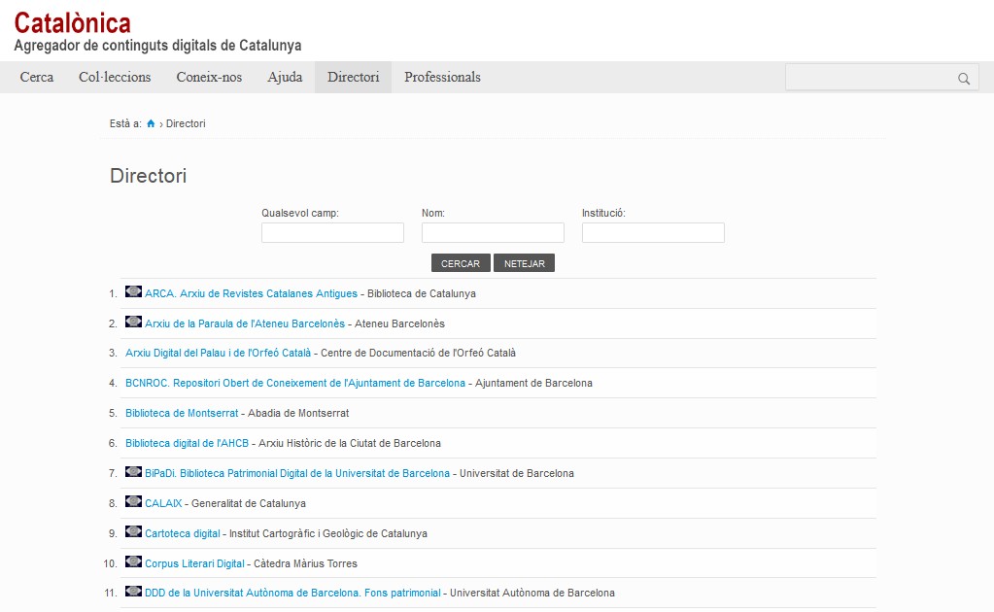Open BiPaDi Biblioteca Patrimonial Digital link
994x612 pixels.
tap(297, 473)
